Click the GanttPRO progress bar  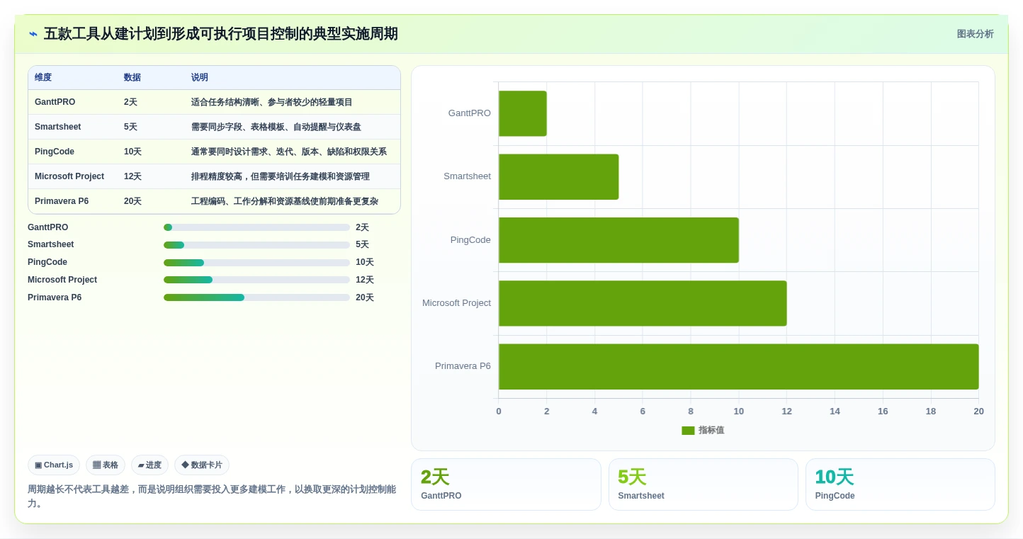tap(256, 227)
